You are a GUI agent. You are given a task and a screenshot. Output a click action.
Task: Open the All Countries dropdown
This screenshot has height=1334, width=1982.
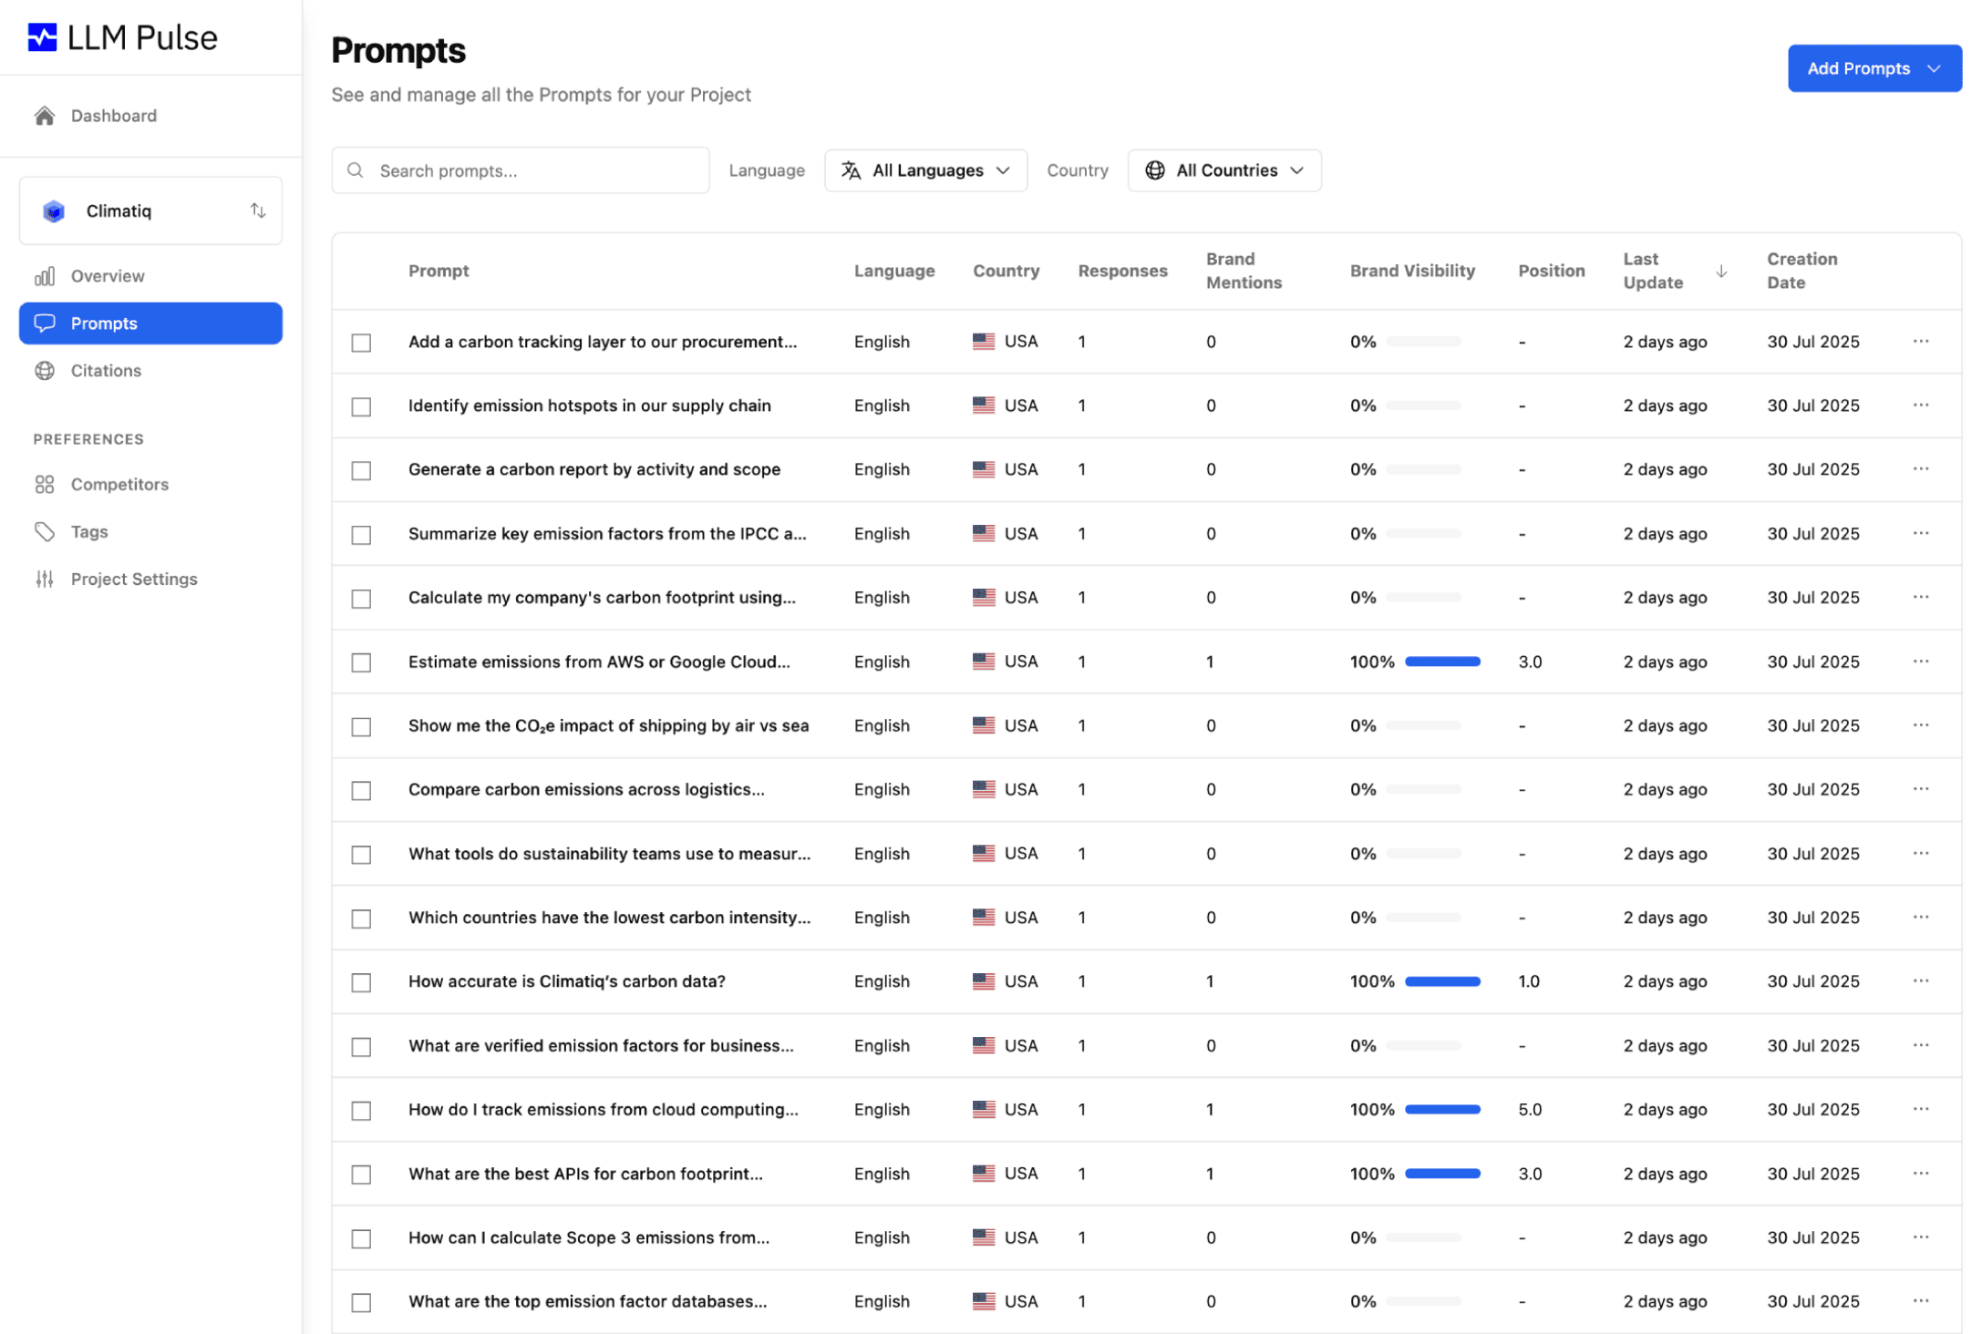pyautogui.click(x=1223, y=170)
